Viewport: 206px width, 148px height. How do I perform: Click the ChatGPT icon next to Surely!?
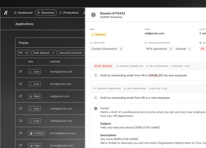tap(96, 108)
